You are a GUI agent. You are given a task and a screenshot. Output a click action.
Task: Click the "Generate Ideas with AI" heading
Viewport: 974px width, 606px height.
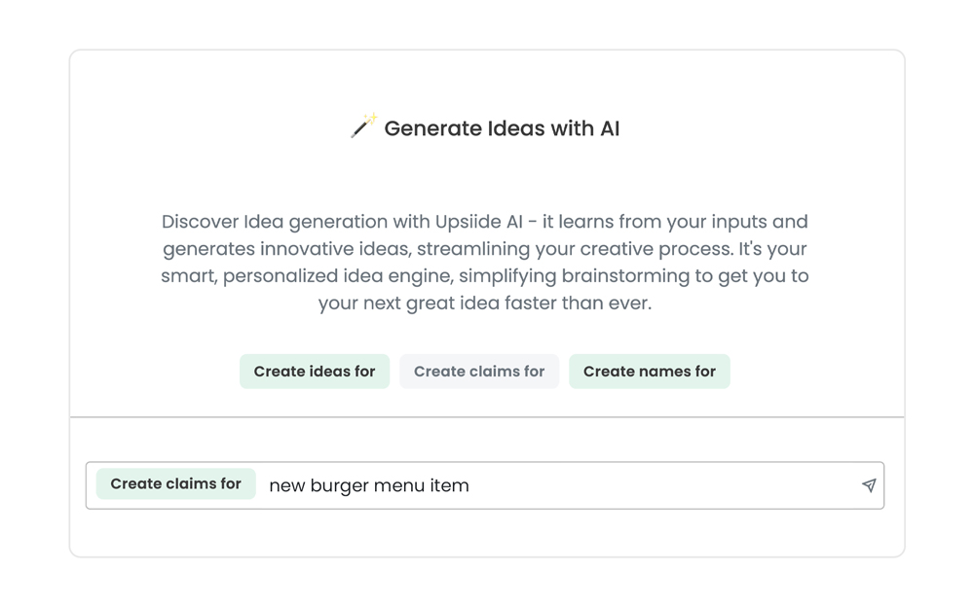point(502,128)
